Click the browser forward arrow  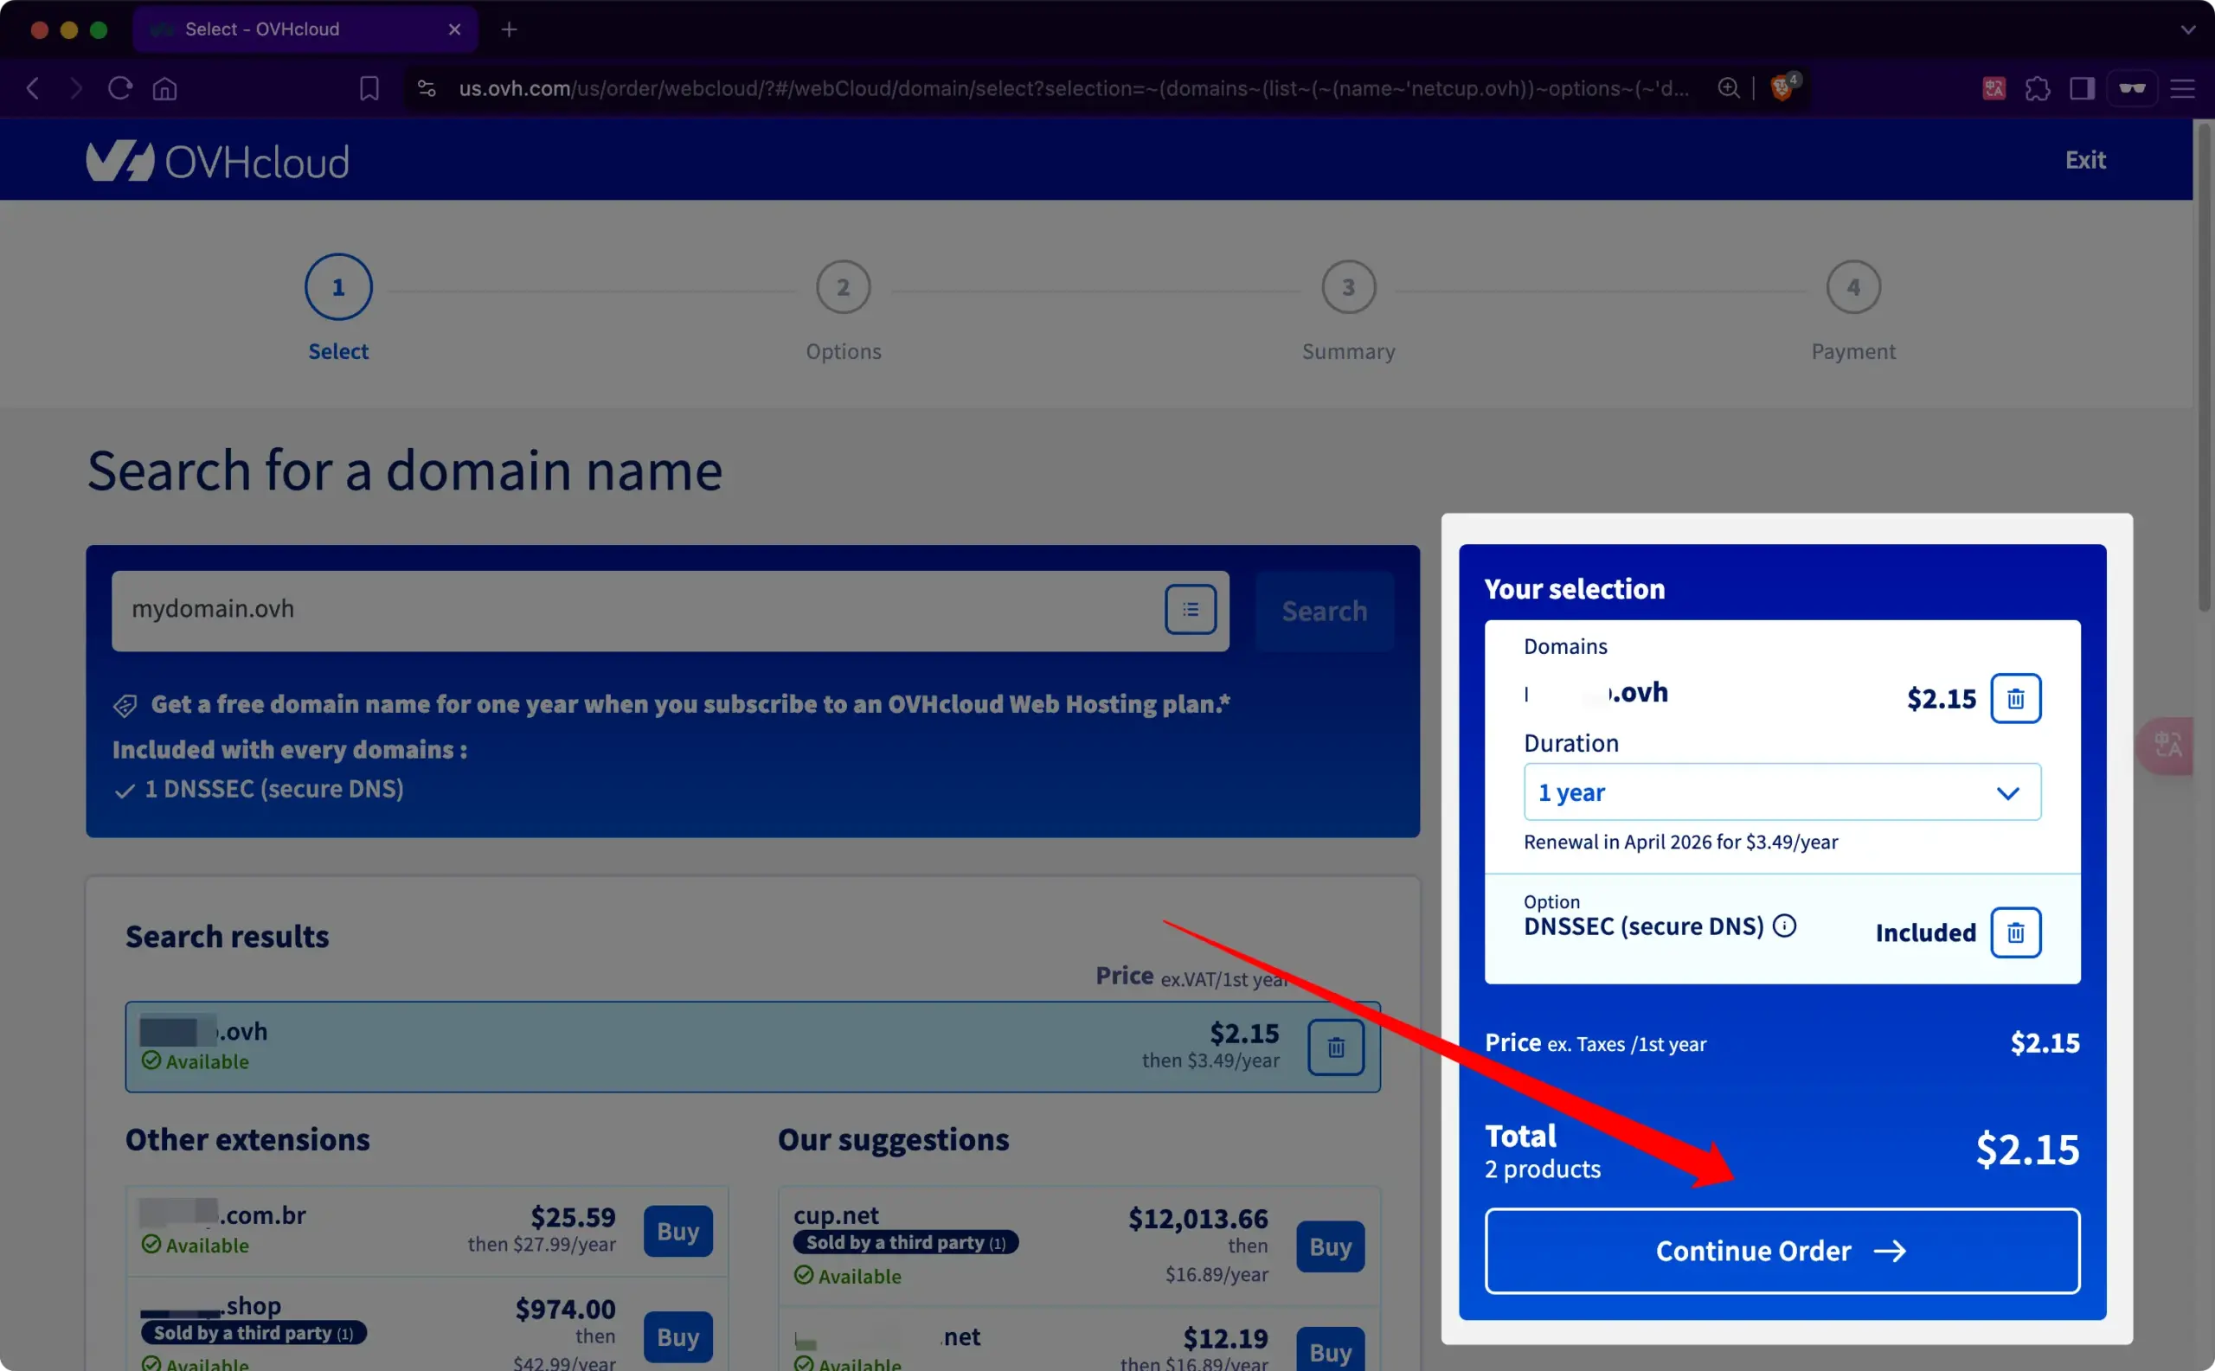pyautogui.click(x=75, y=88)
